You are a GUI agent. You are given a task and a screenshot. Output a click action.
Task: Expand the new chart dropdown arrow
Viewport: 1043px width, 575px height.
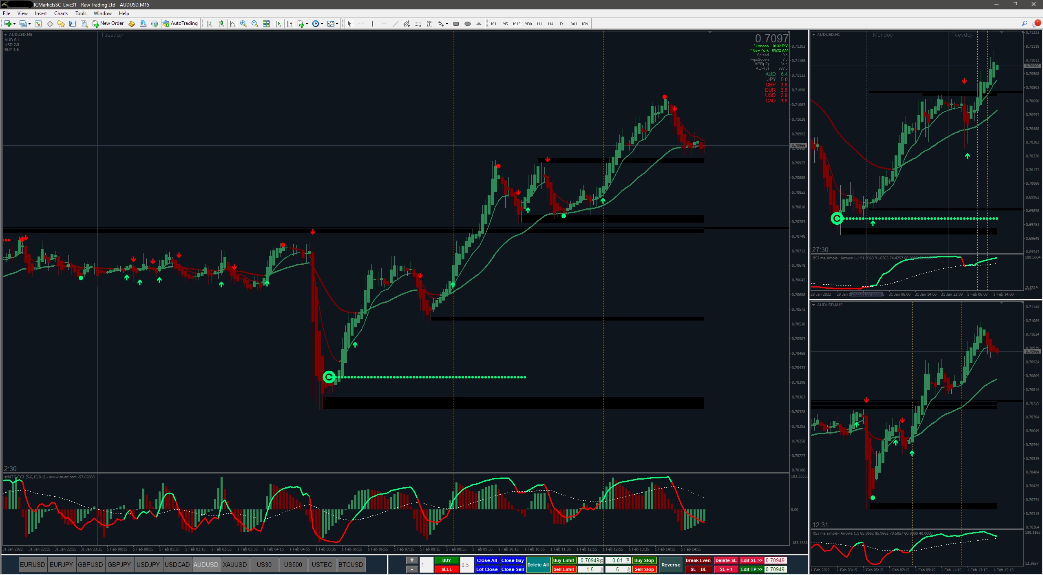click(x=15, y=24)
